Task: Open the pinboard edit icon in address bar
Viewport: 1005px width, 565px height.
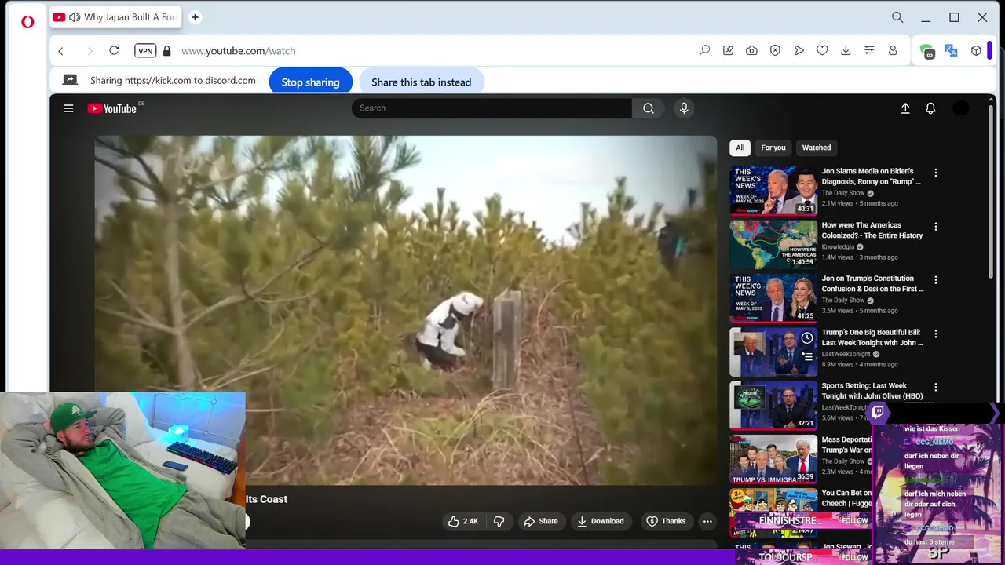Action: (x=728, y=50)
